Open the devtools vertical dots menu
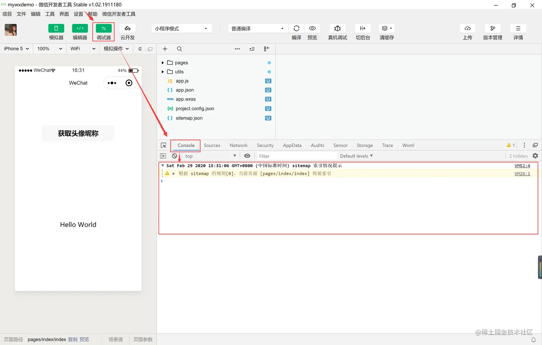 (x=524, y=145)
